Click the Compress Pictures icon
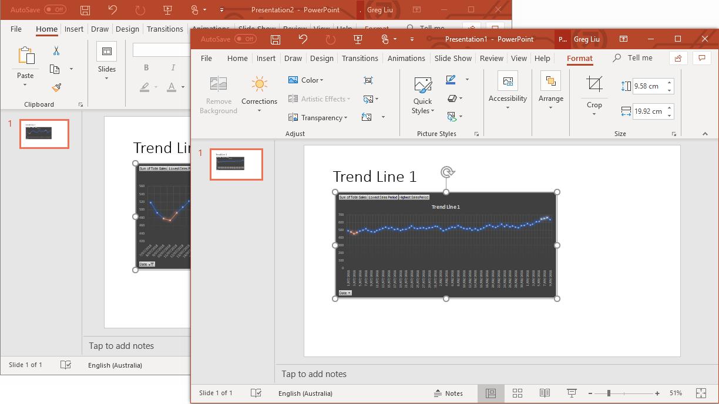This screenshot has height=404, width=719. pyautogui.click(x=368, y=80)
